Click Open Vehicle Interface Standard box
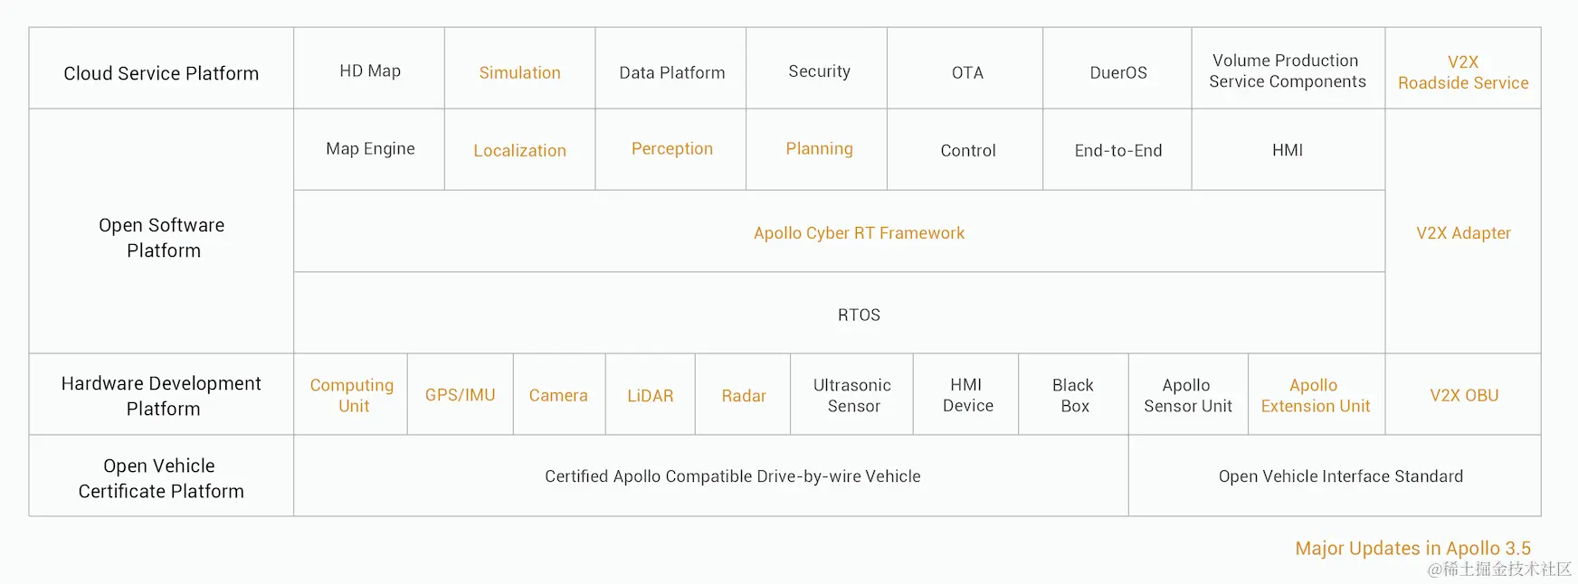 pyautogui.click(x=1340, y=476)
